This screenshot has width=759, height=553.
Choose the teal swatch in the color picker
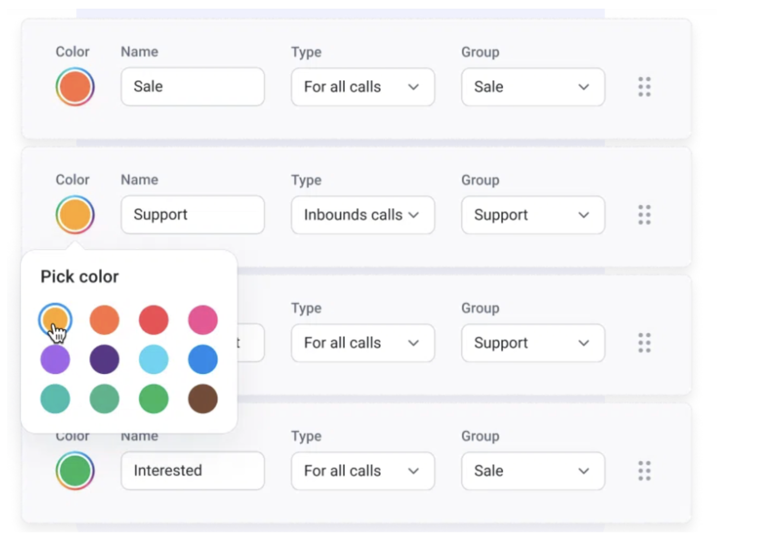(x=55, y=398)
